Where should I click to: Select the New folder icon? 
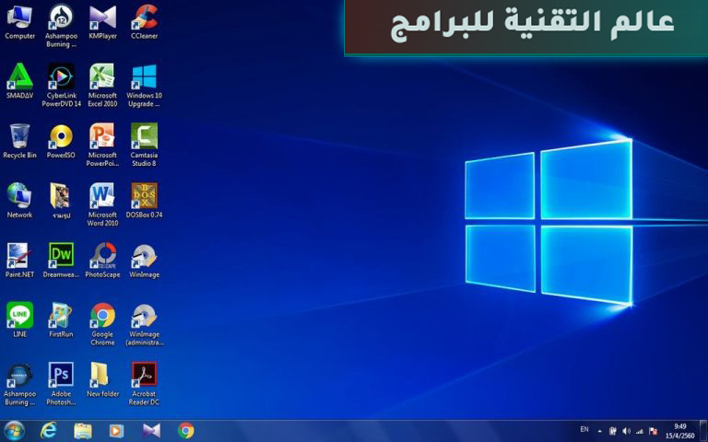[102, 379]
